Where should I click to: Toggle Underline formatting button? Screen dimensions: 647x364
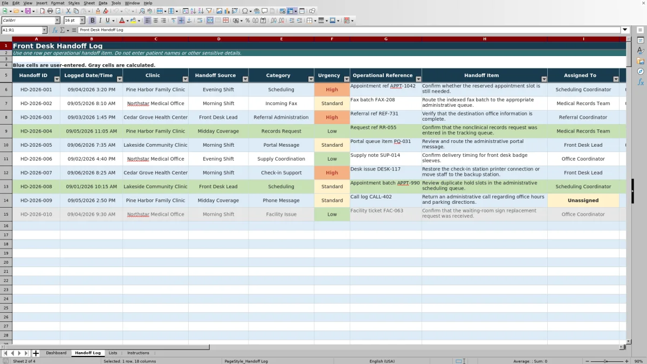point(107,20)
